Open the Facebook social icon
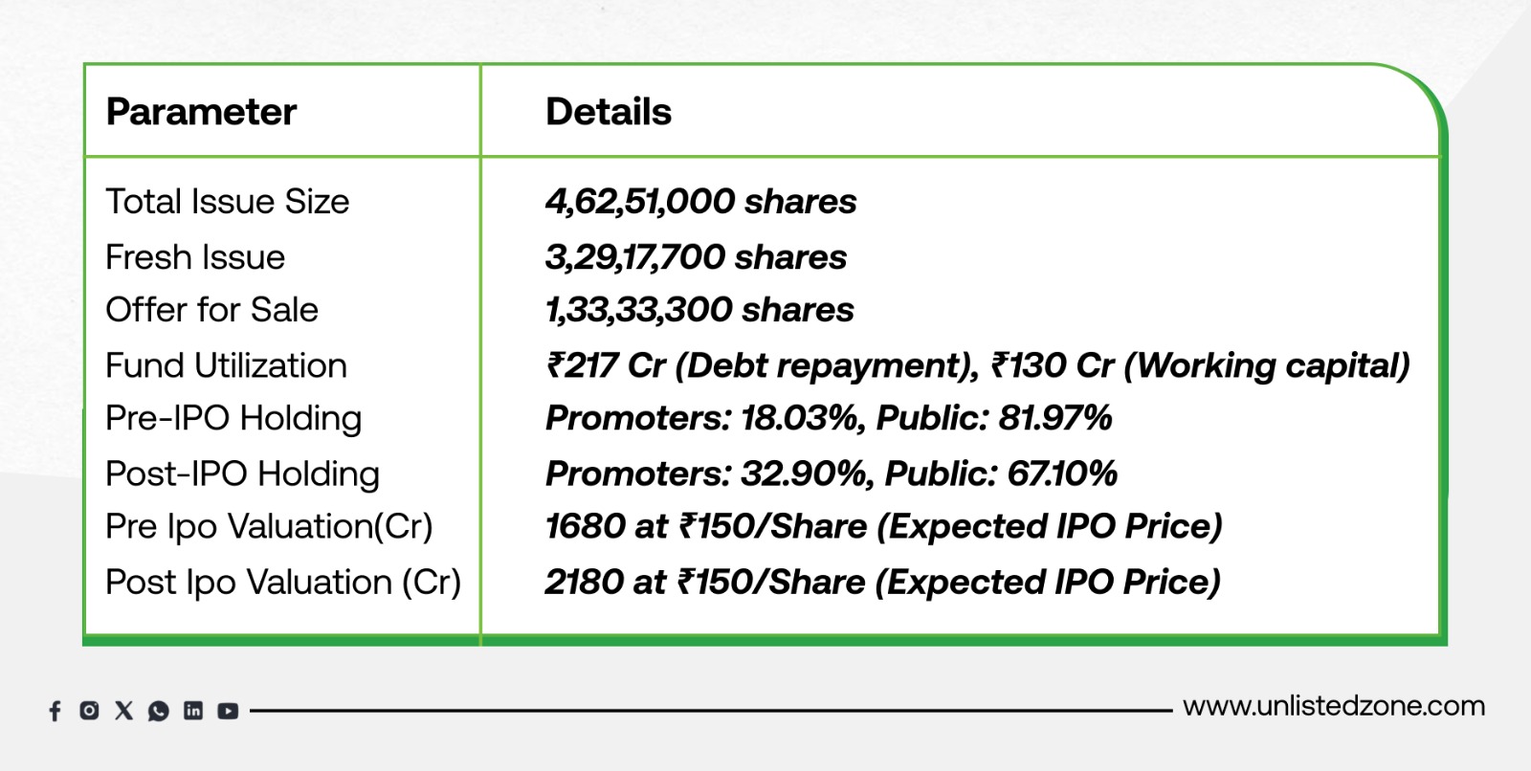The height and width of the screenshot is (771, 1531). [x=55, y=711]
